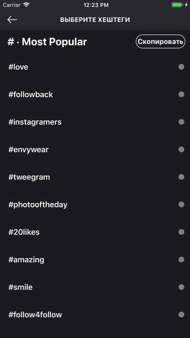Tap the # · Most Popular heading
The width and height of the screenshot is (190, 338).
[47, 42]
